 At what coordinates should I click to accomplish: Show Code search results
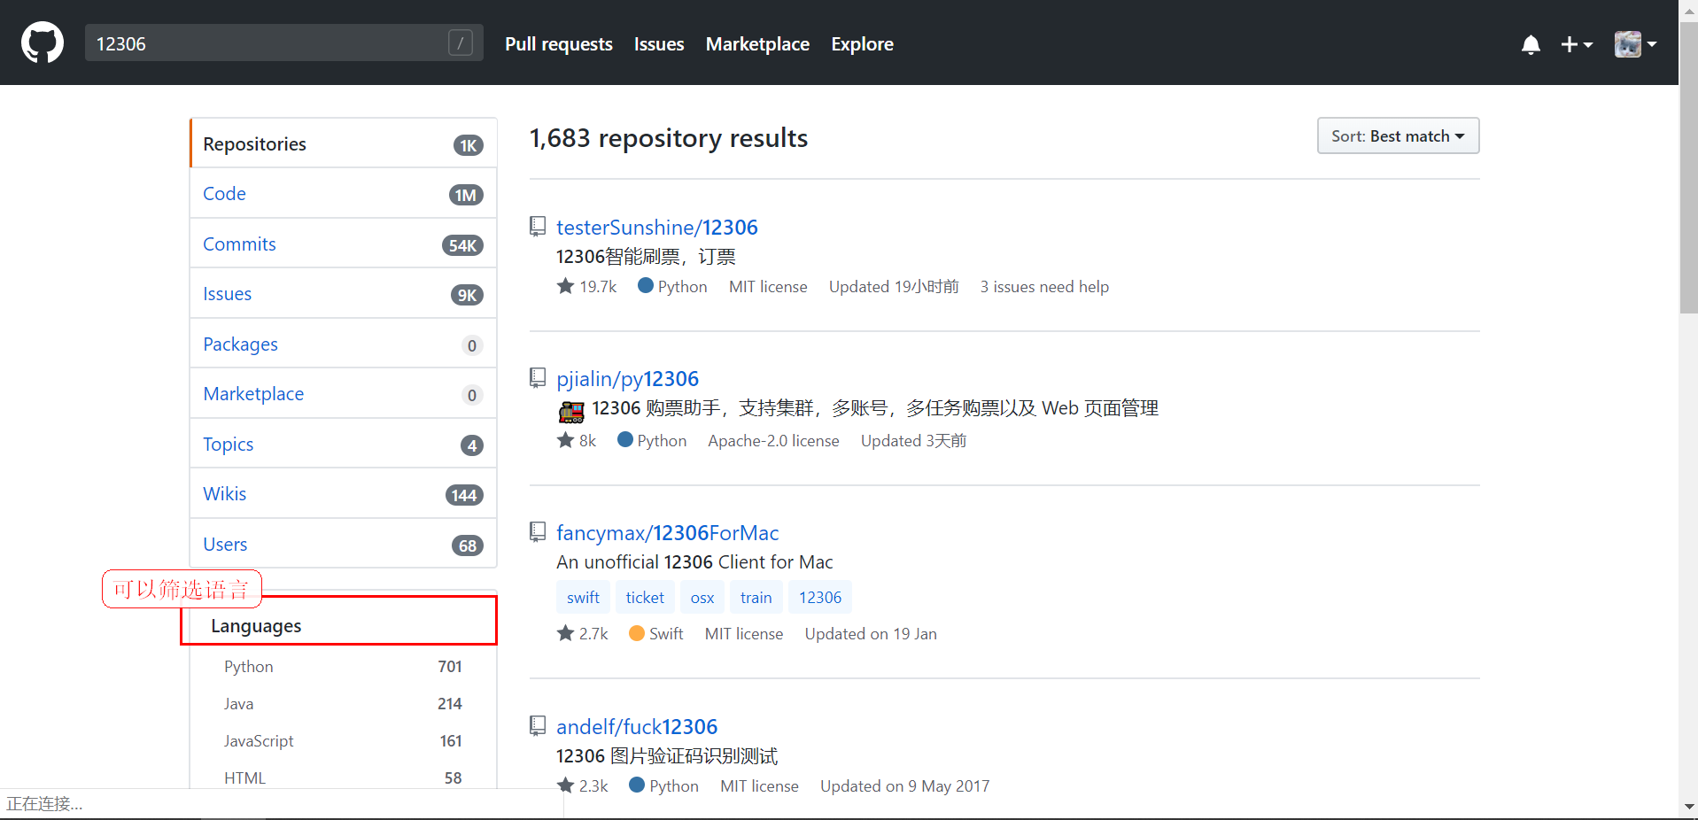343,193
